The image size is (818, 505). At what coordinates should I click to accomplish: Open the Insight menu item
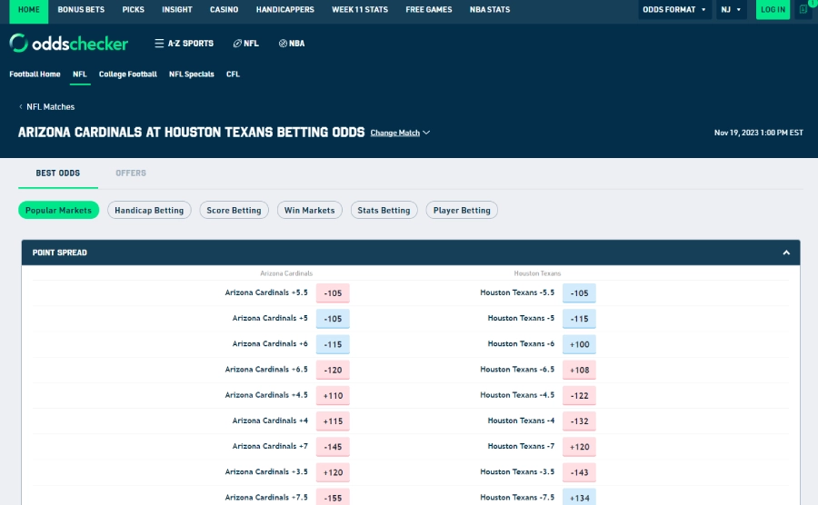coord(177,9)
